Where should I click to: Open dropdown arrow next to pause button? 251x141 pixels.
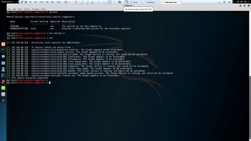69,2
